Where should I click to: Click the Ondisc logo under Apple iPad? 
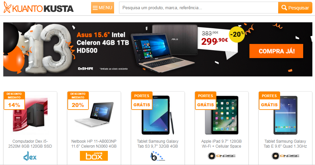(221, 156)
